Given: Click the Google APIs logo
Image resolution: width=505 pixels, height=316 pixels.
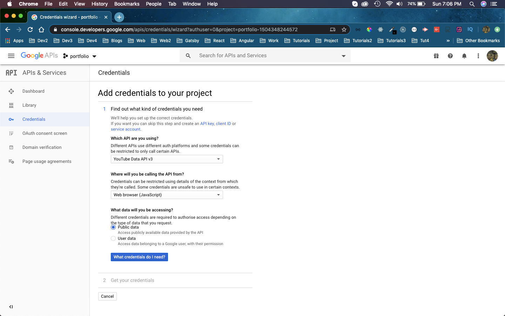Looking at the screenshot, I should coord(39,55).
